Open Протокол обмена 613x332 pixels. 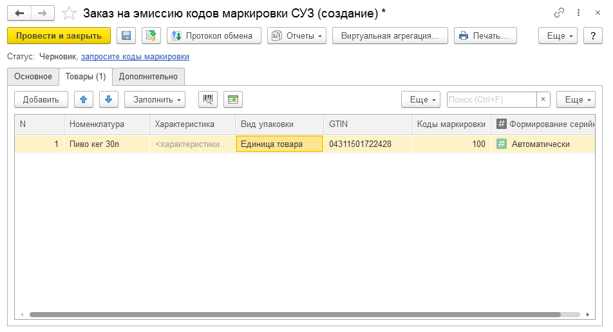click(214, 35)
